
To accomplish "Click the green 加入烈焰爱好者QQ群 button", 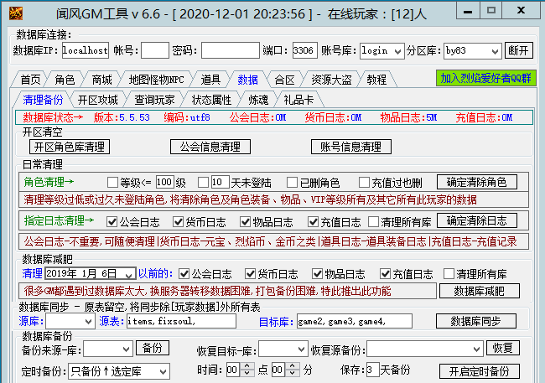I will tap(486, 78).
